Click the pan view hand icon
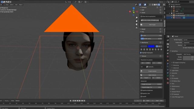194x109 pixels. tap(136, 21)
